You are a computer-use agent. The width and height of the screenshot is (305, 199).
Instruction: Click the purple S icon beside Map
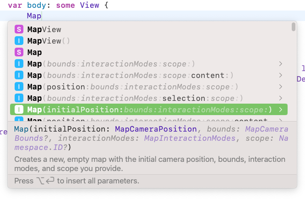coord(19,52)
